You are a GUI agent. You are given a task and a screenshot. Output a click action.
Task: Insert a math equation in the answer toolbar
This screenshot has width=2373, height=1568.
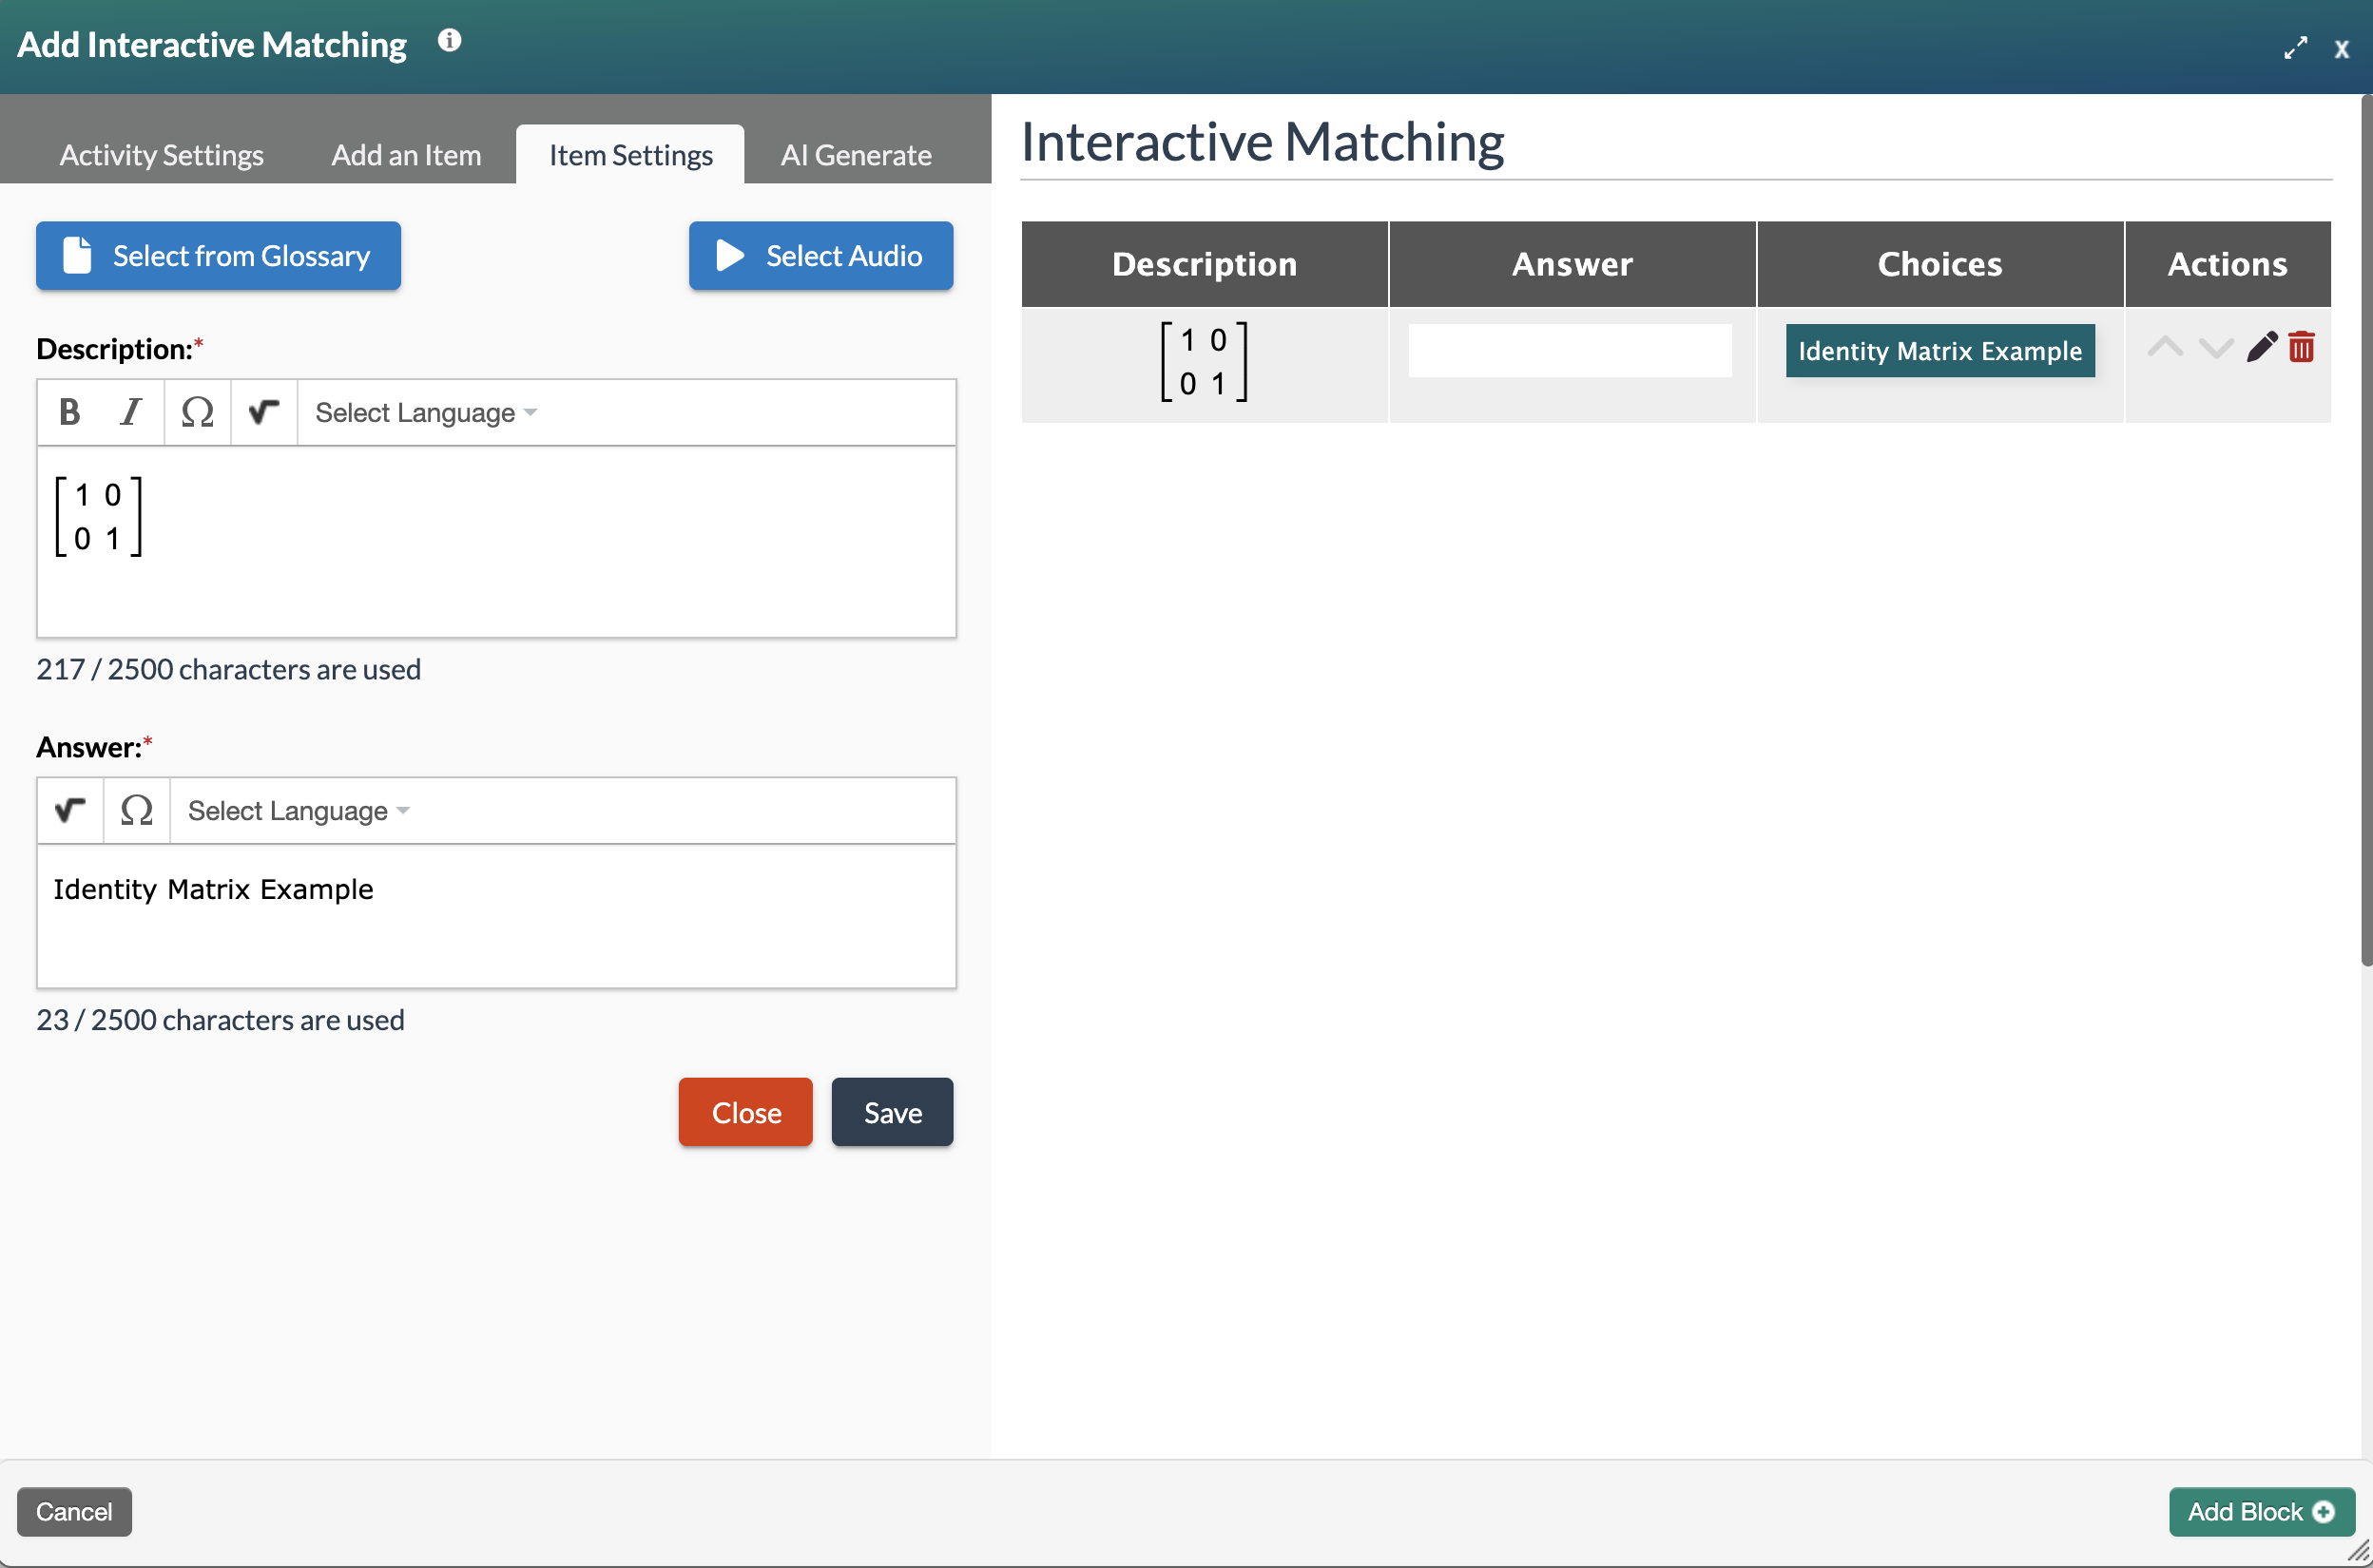pyautogui.click(x=69, y=810)
